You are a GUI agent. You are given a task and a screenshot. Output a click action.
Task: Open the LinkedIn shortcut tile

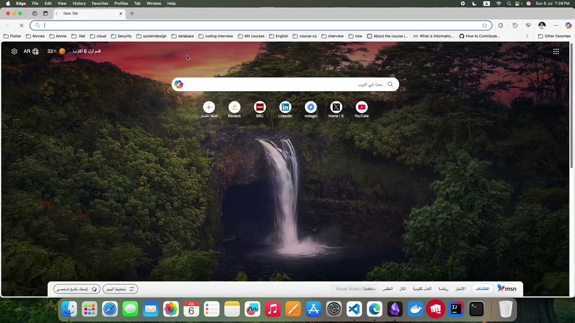click(285, 110)
